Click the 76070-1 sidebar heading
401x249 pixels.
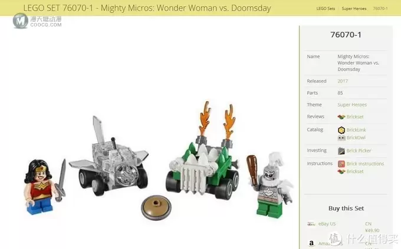coord(346,35)
